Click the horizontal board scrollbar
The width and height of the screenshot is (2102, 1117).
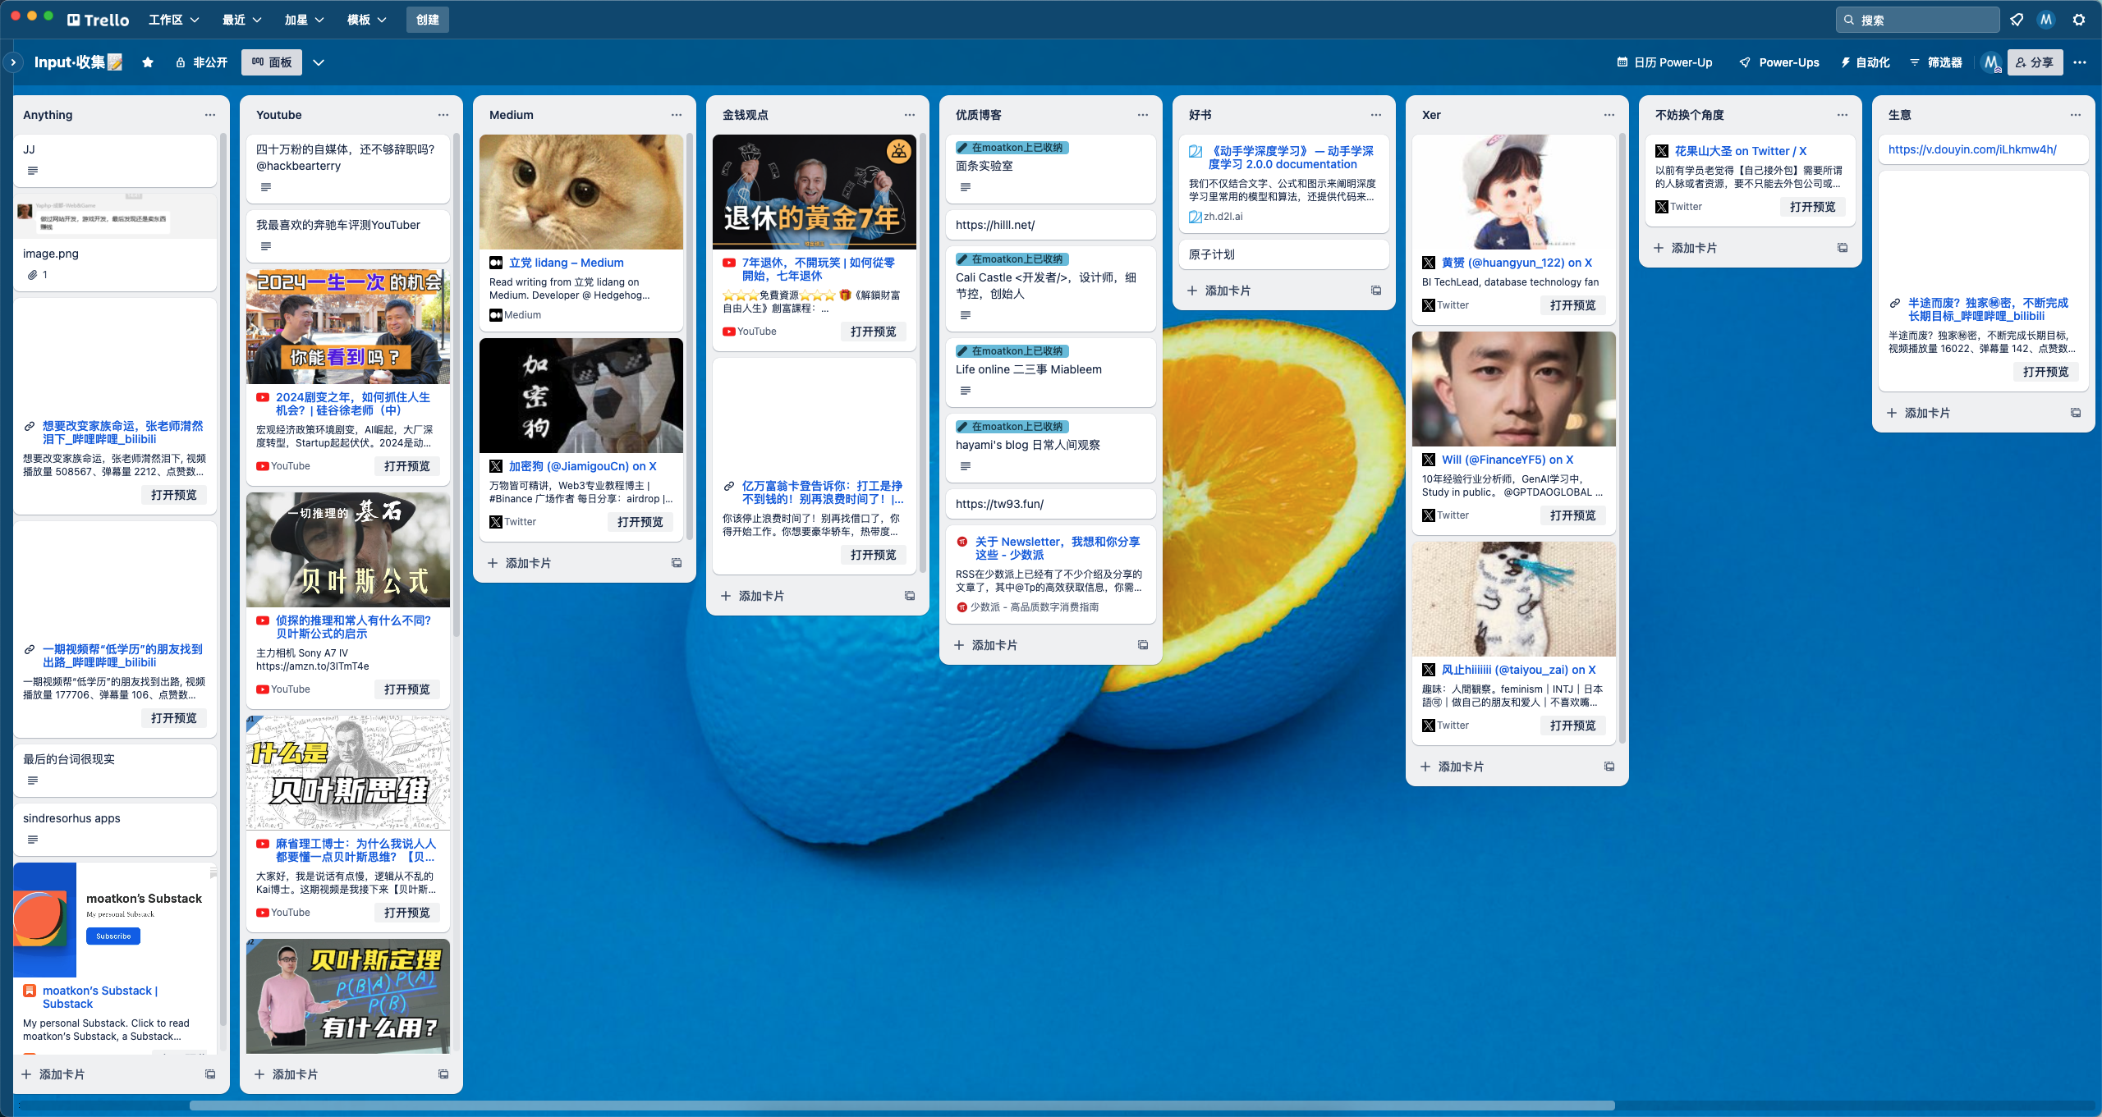pyautogui.click(x=902, y=1106)
